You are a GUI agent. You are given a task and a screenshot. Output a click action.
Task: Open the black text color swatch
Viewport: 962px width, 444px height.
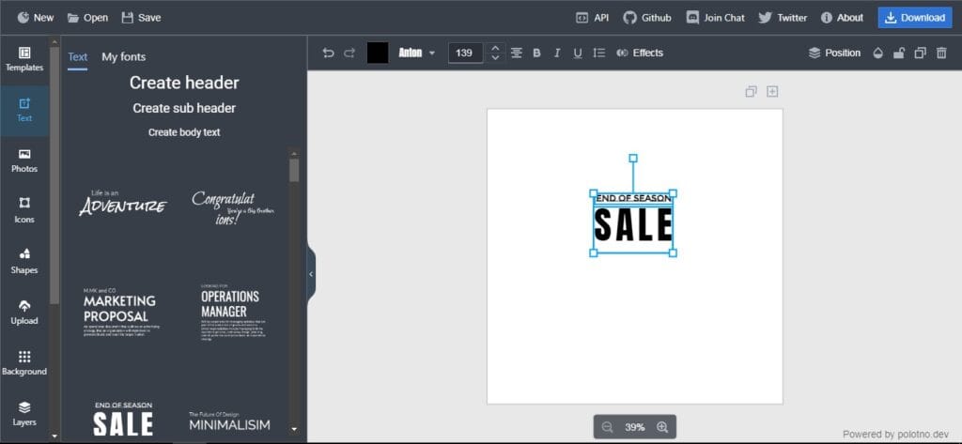pos(378,54)
